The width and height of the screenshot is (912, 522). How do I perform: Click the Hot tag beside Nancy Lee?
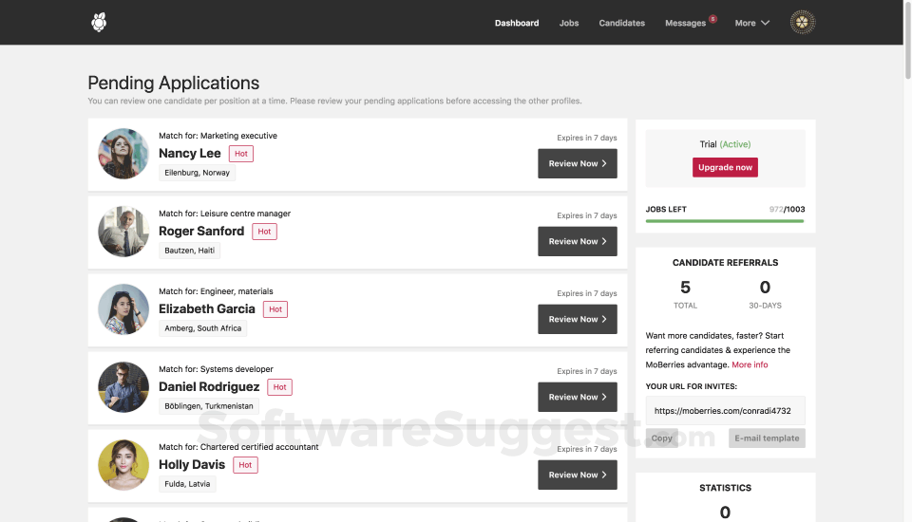(x=240, y=154)
